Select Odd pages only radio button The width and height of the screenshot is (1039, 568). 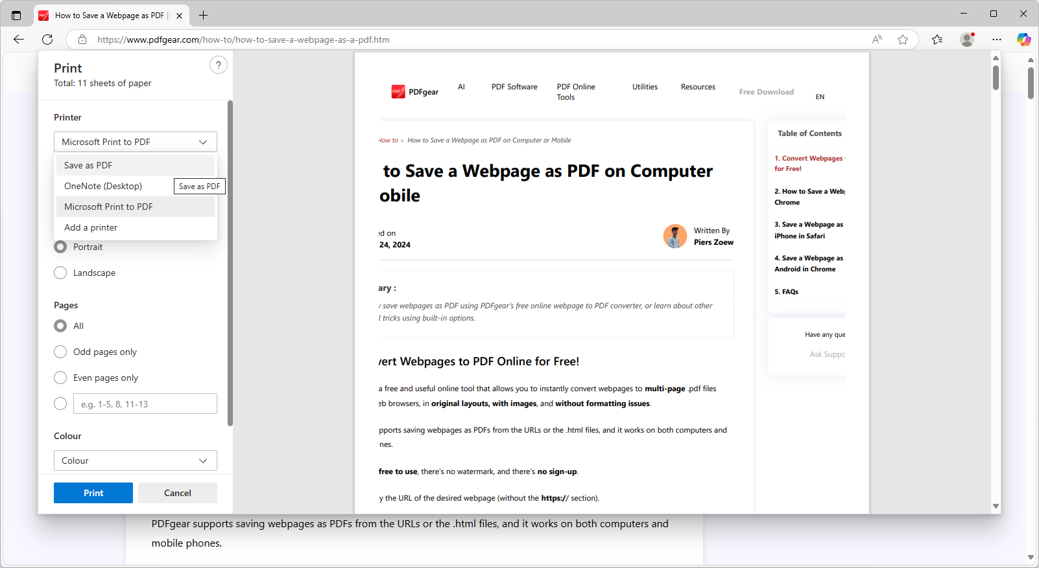click(60, 352)
